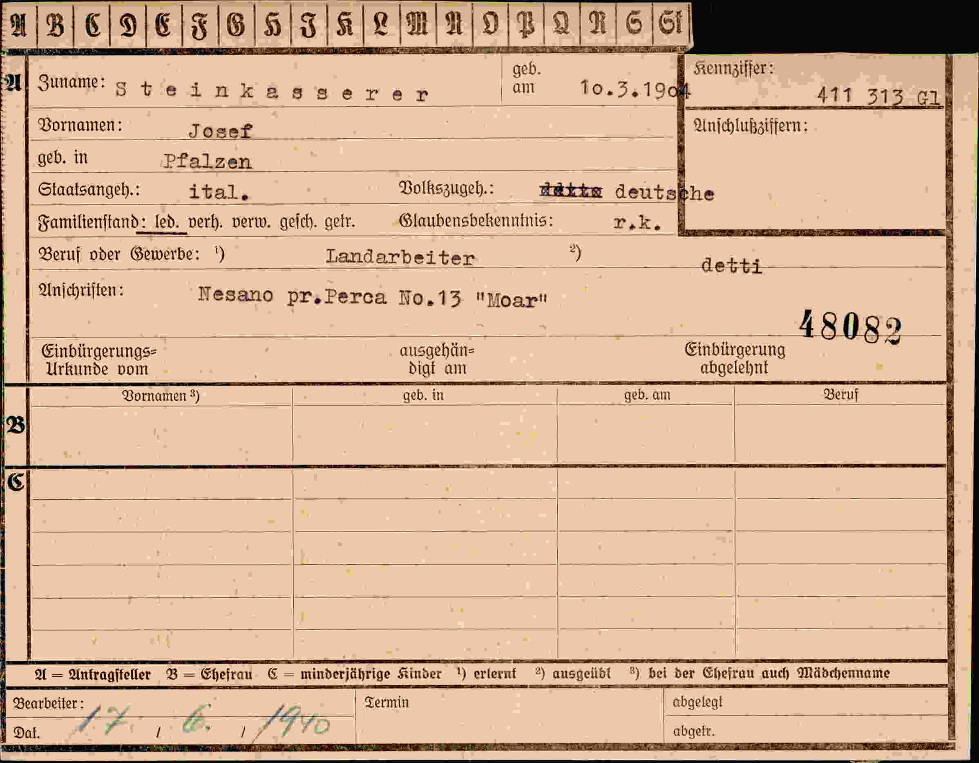Select the Fraktur letter P index tab
This screenshot has width=979, height=763.
point(526,24)
